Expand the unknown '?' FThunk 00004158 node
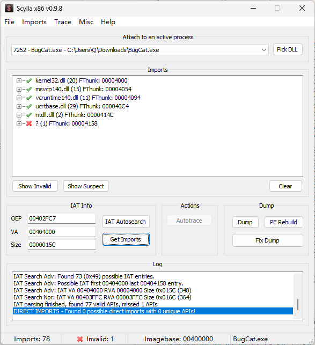 (19, 123)
